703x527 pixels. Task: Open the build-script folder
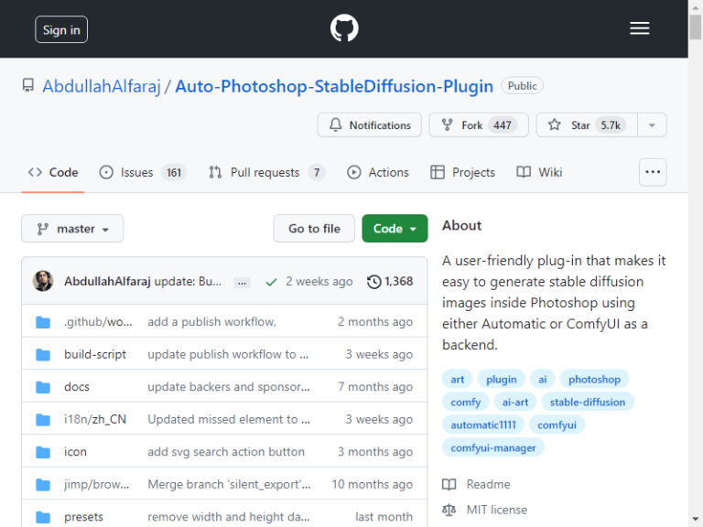(x=95, y=354)
